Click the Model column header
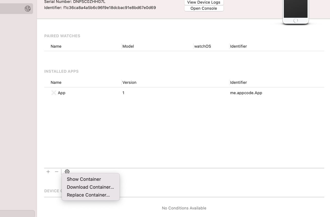The height and width of the screenshot is (217, 330). pos(128,46)
